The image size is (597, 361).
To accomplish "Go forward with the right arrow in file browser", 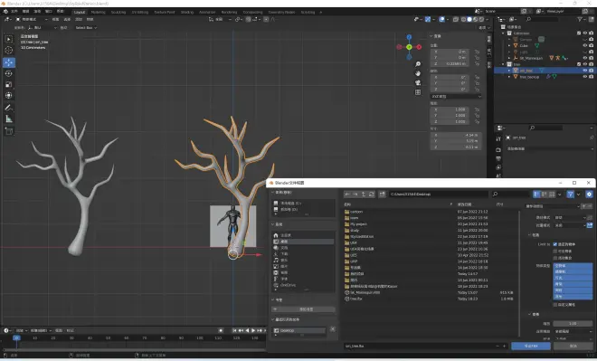I will click(355, 195).
